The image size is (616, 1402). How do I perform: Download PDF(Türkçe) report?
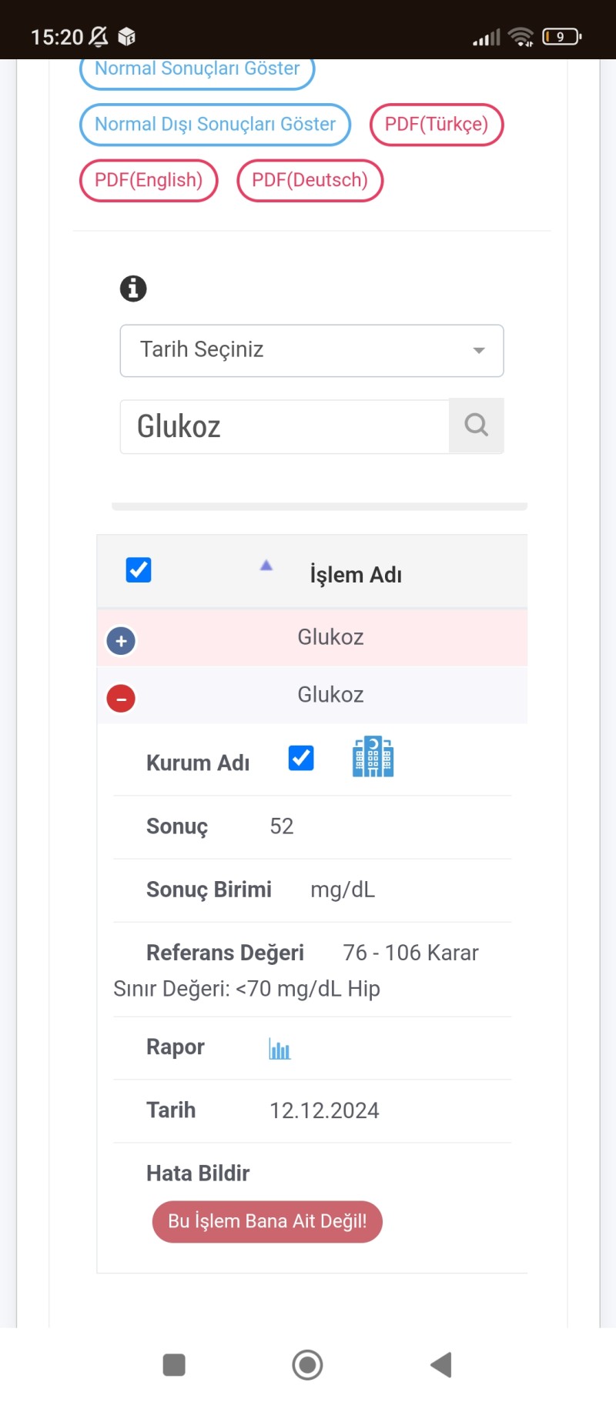tap(437, 125)
